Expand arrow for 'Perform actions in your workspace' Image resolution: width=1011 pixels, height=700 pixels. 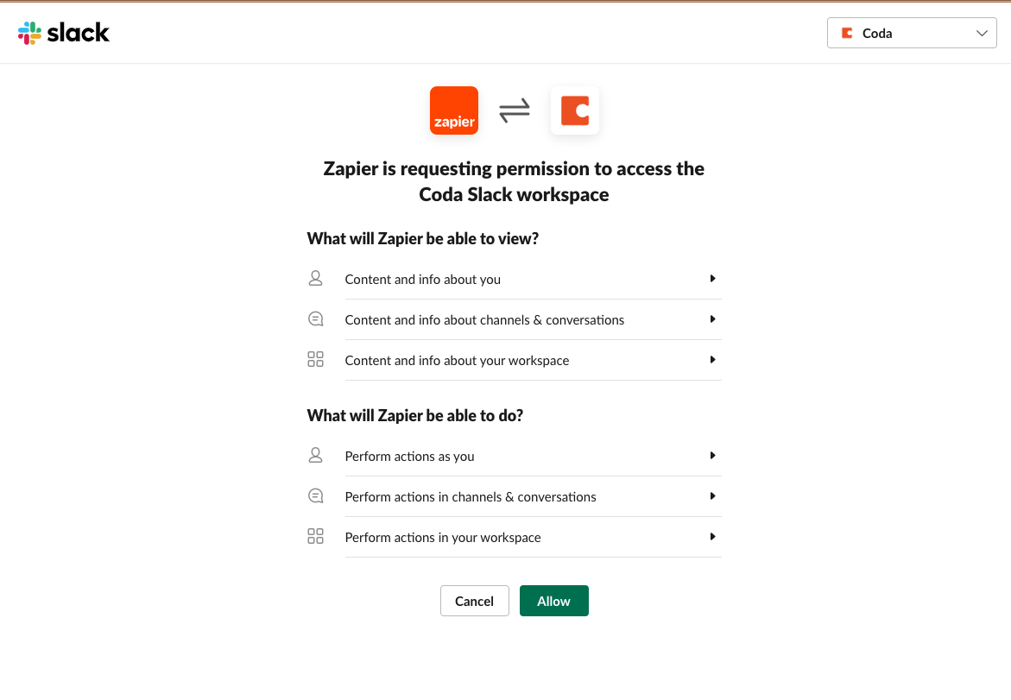[x=712, y=537]
